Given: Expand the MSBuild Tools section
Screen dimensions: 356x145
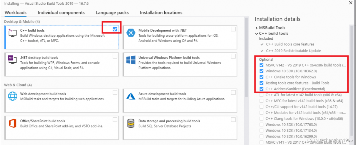Looking at the screenshot, I should coord(256,28).
